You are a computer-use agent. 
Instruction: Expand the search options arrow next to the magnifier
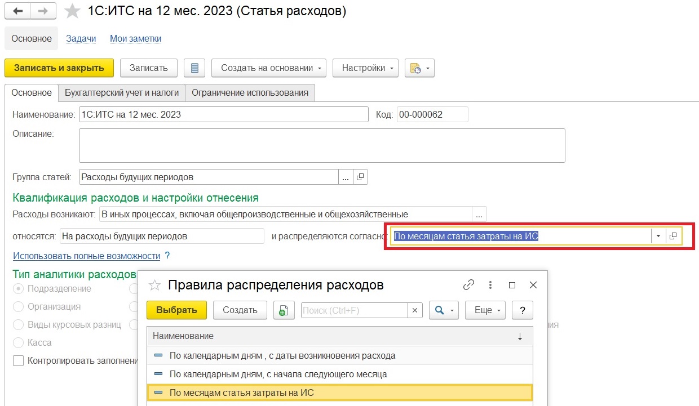pos(452,310)
